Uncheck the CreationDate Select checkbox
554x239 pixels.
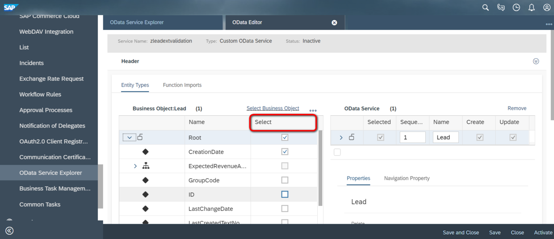(x=285, y=152)
